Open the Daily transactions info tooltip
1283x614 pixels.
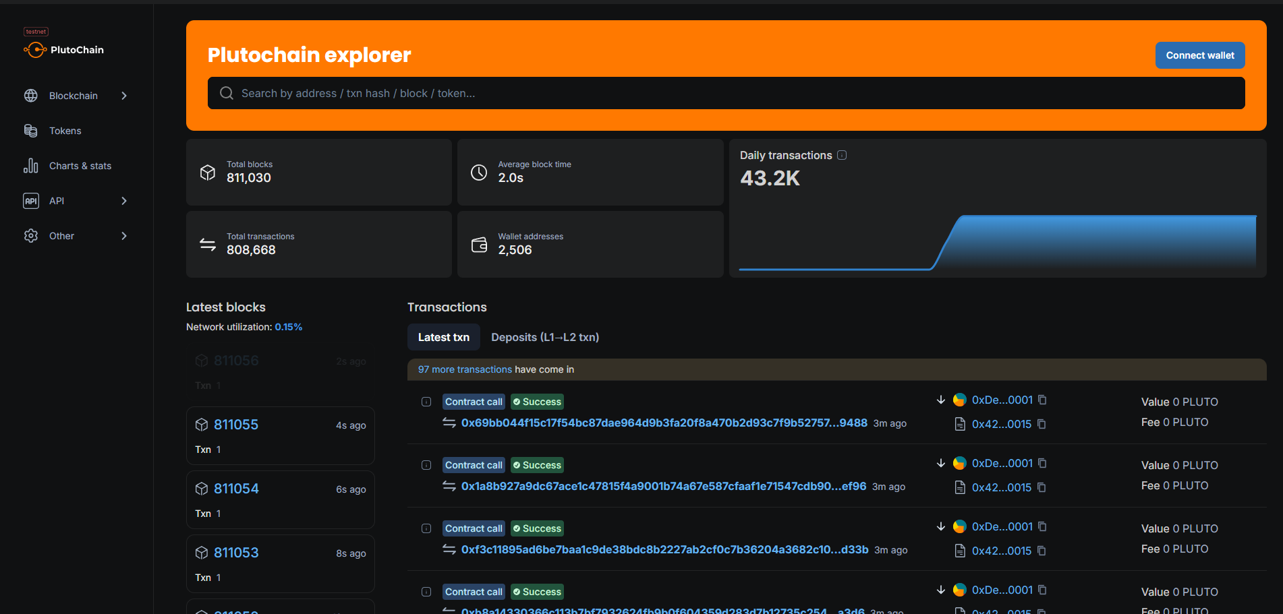(x=842, y=154)
